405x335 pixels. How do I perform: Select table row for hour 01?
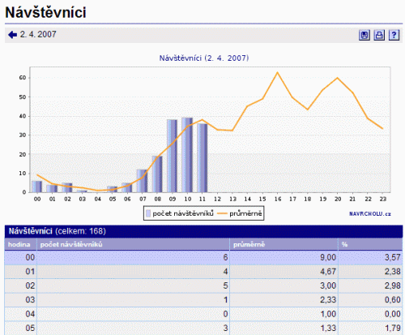pos(203,272)
